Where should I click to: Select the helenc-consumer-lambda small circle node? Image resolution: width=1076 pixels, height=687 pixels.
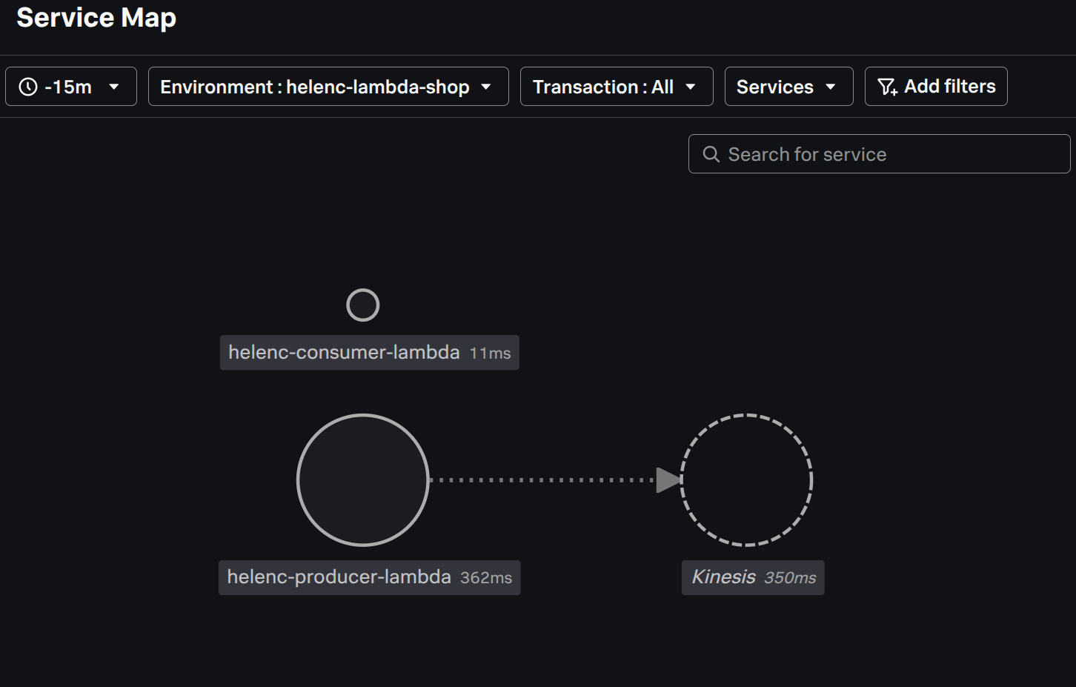point(363,305)
